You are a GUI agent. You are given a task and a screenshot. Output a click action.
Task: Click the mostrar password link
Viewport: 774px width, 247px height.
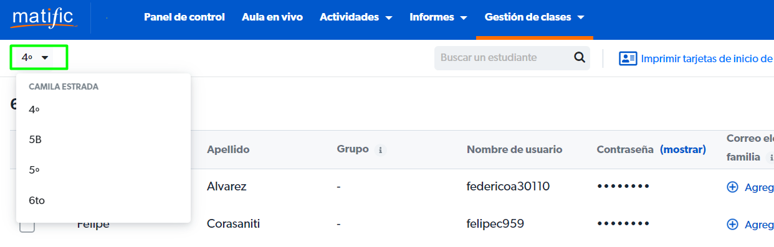click(x=683, y=149)
